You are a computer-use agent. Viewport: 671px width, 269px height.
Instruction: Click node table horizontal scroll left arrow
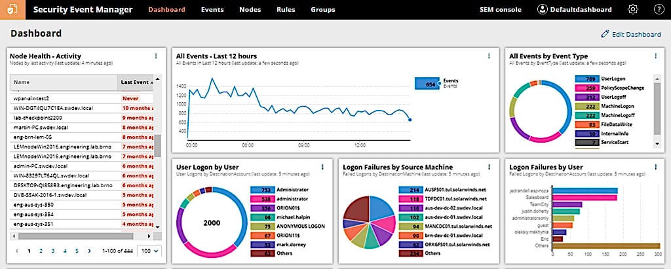point(14,236)
